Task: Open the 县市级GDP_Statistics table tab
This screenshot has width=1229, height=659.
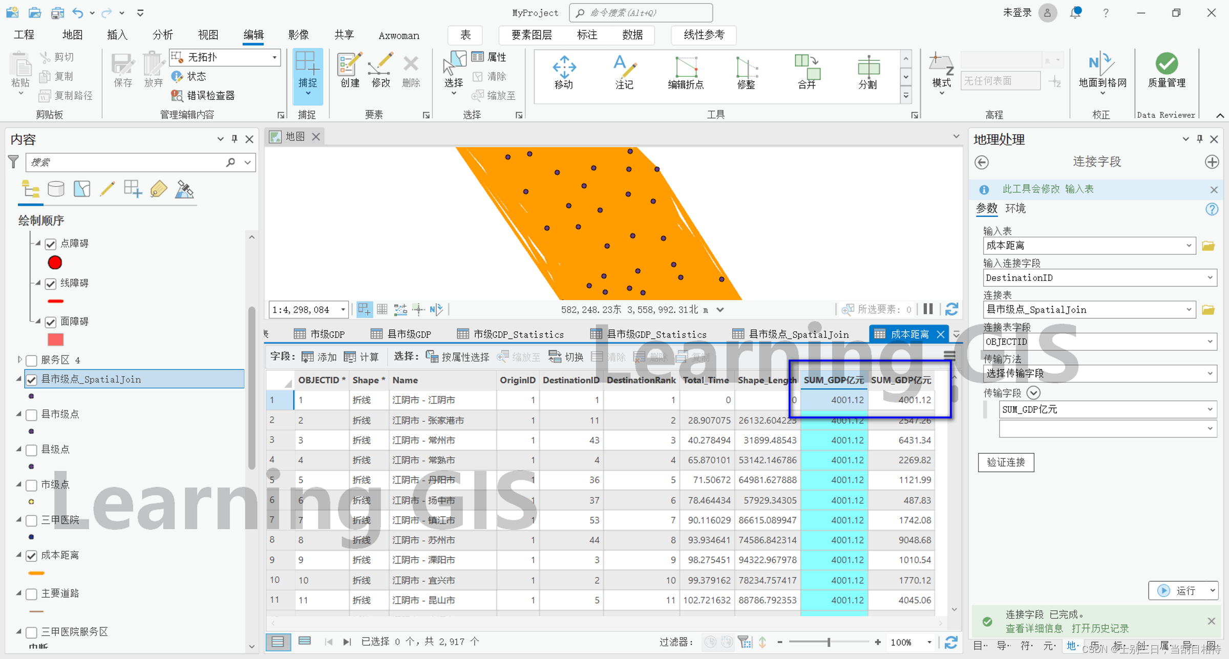Action: click(649, 334)
